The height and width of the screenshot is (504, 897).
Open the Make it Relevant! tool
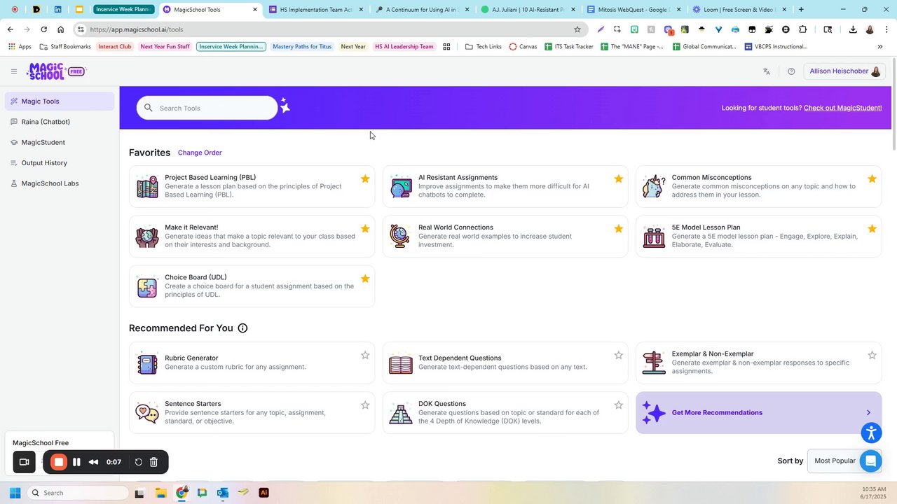252,236
